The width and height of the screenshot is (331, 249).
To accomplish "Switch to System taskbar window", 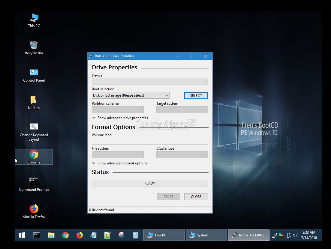I will point(206,235).
